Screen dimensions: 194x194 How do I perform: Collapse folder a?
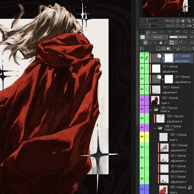click(151, 110)
